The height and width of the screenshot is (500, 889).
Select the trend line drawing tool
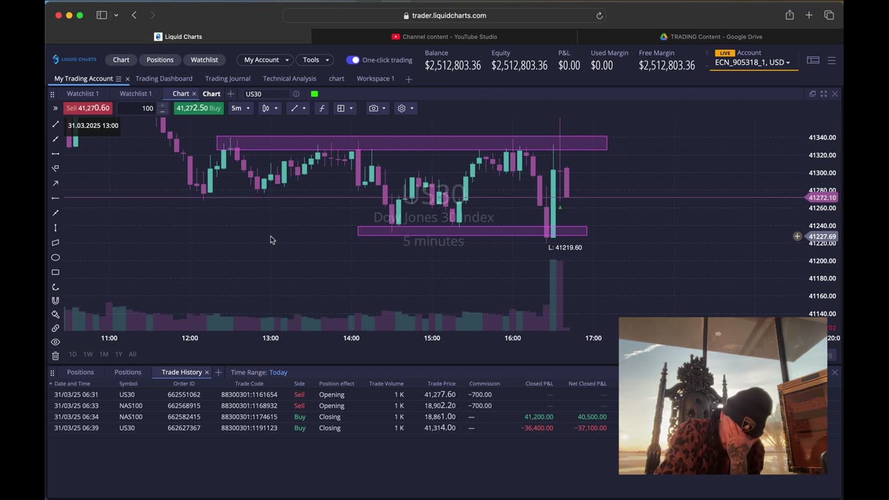pyautogui.click(x=56, y=124)
